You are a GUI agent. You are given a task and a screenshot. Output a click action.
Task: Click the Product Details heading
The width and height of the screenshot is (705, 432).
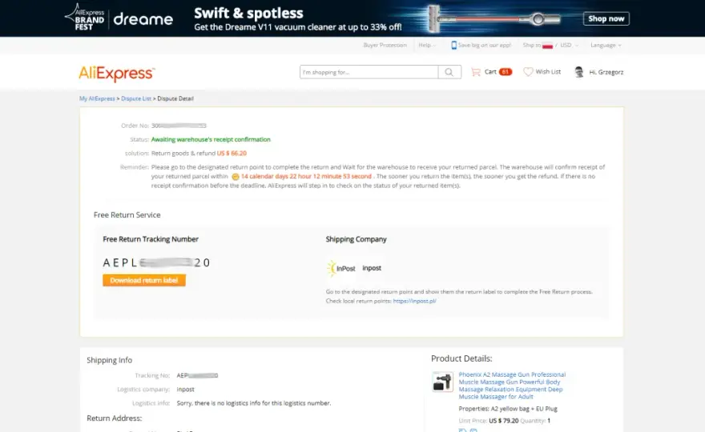[x=461, y=358]
